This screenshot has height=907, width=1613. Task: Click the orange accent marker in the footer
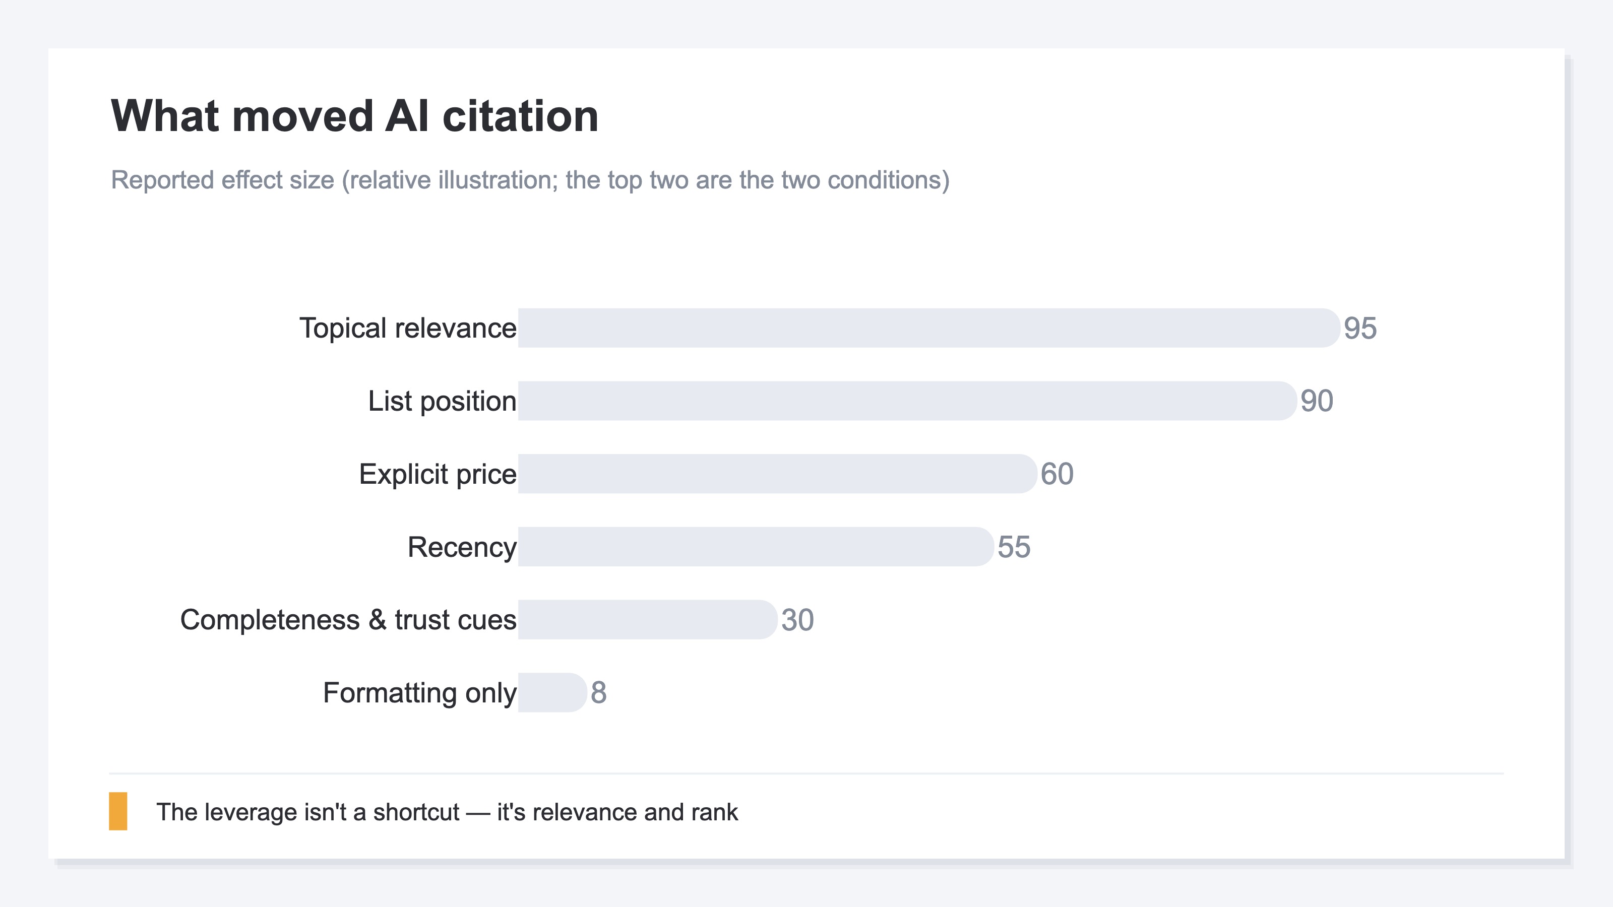pos(118,811)
